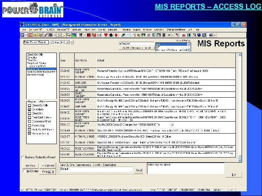Open the Banquet menu
This screenshot has height=196, width=262.
point(112,29)
